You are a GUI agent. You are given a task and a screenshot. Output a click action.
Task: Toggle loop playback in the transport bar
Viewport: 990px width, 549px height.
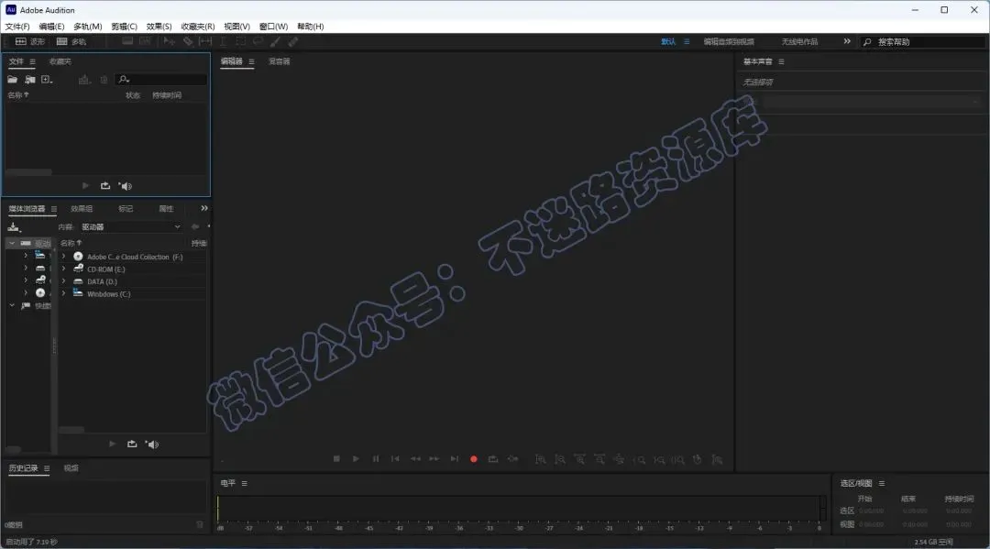493,459
